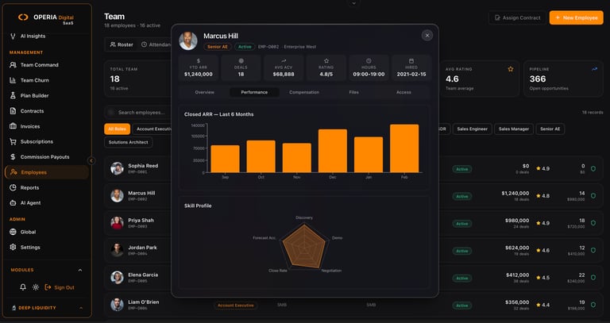
Task: Click the Feb bar in ARR chart
Action: tap(404, 148)
